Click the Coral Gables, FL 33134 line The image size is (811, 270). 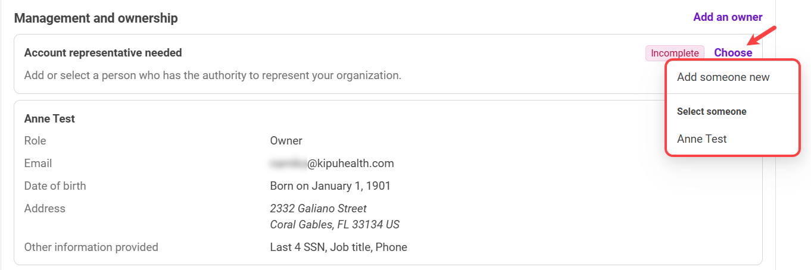pyautogui.click(x=334, y=225)
